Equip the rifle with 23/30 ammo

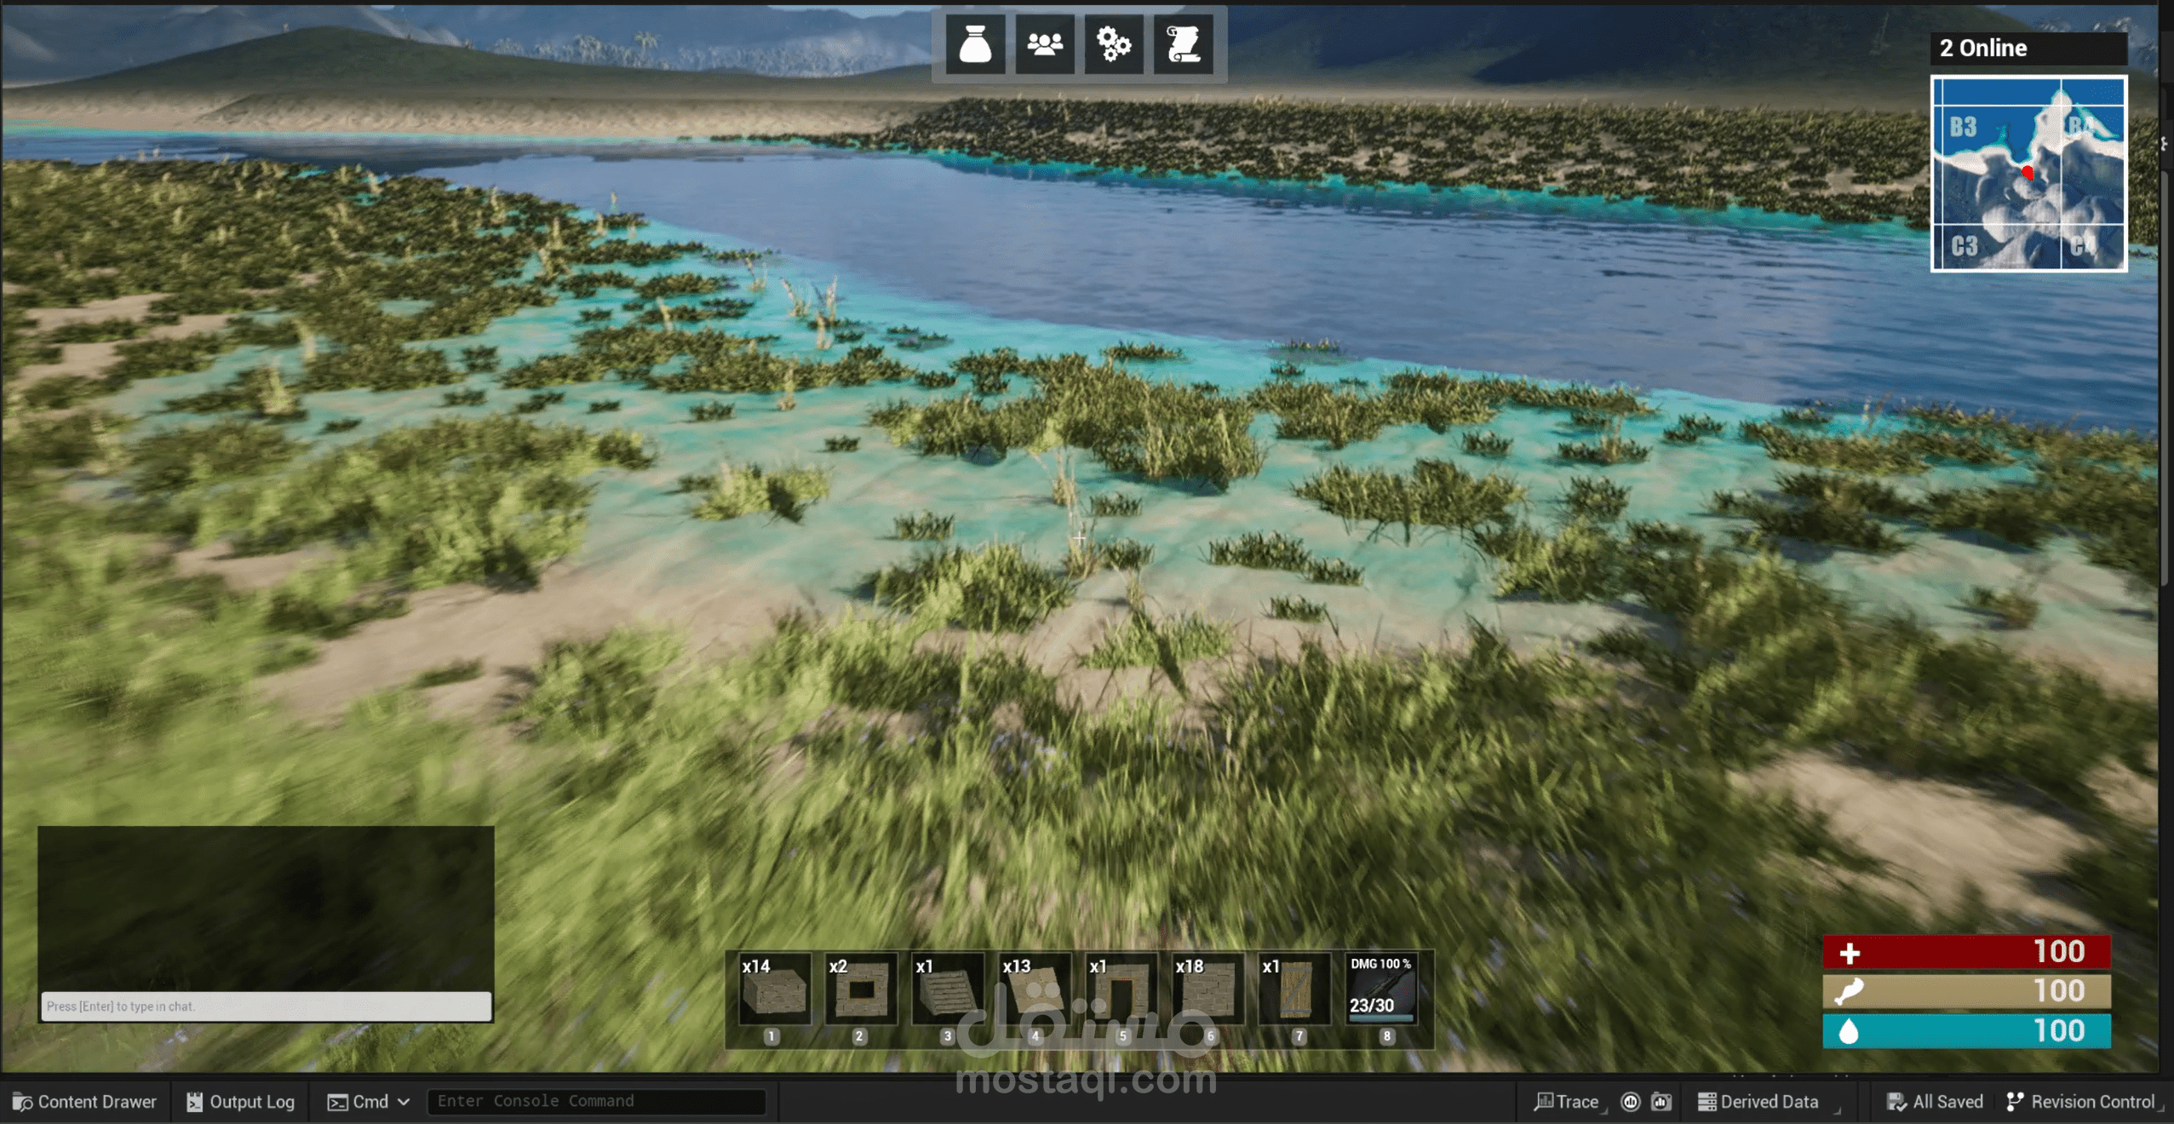pos(1382,990)
